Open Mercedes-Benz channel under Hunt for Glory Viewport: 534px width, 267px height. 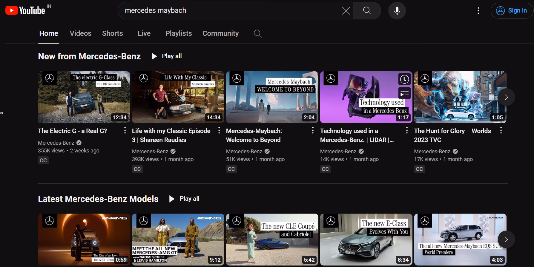432,152
